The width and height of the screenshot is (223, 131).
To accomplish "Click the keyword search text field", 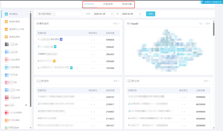I will coord(69,14).
